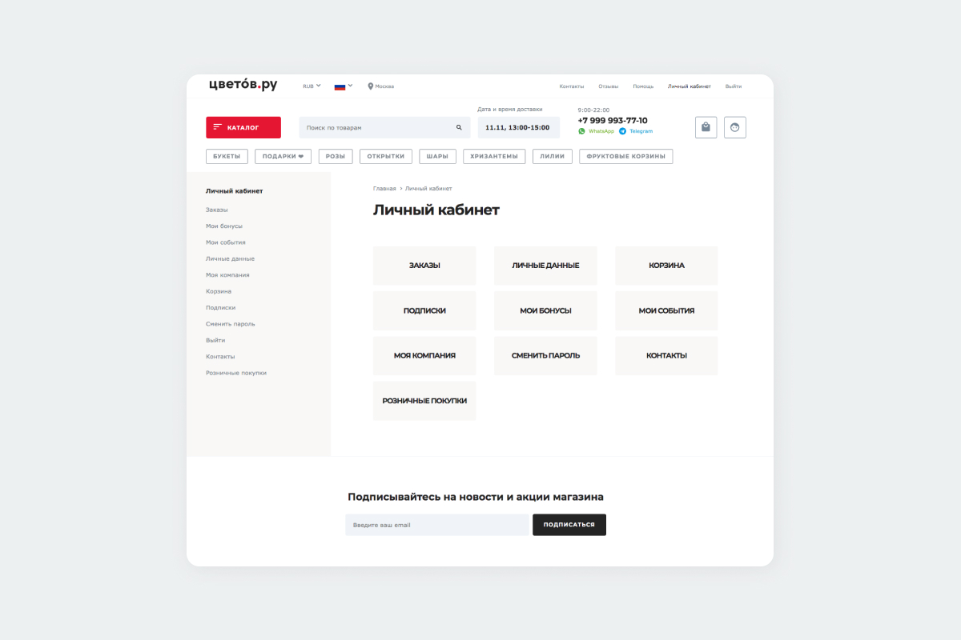Click the цветов.ру logo
Image resolution: width=961 pixels, height=640 pixels.
tap(243, 85)
